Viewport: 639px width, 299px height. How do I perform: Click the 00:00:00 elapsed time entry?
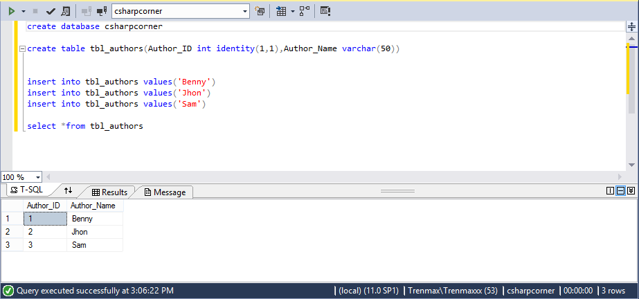(578, 291)
